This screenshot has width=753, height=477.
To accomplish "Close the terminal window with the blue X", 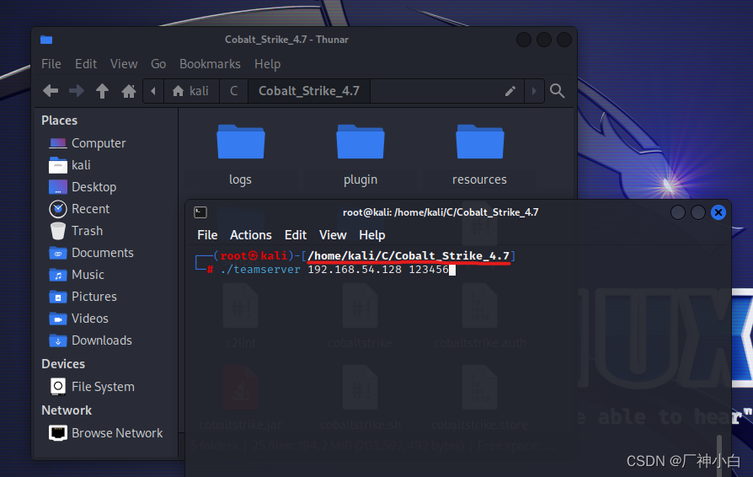I will coord(718,212).
